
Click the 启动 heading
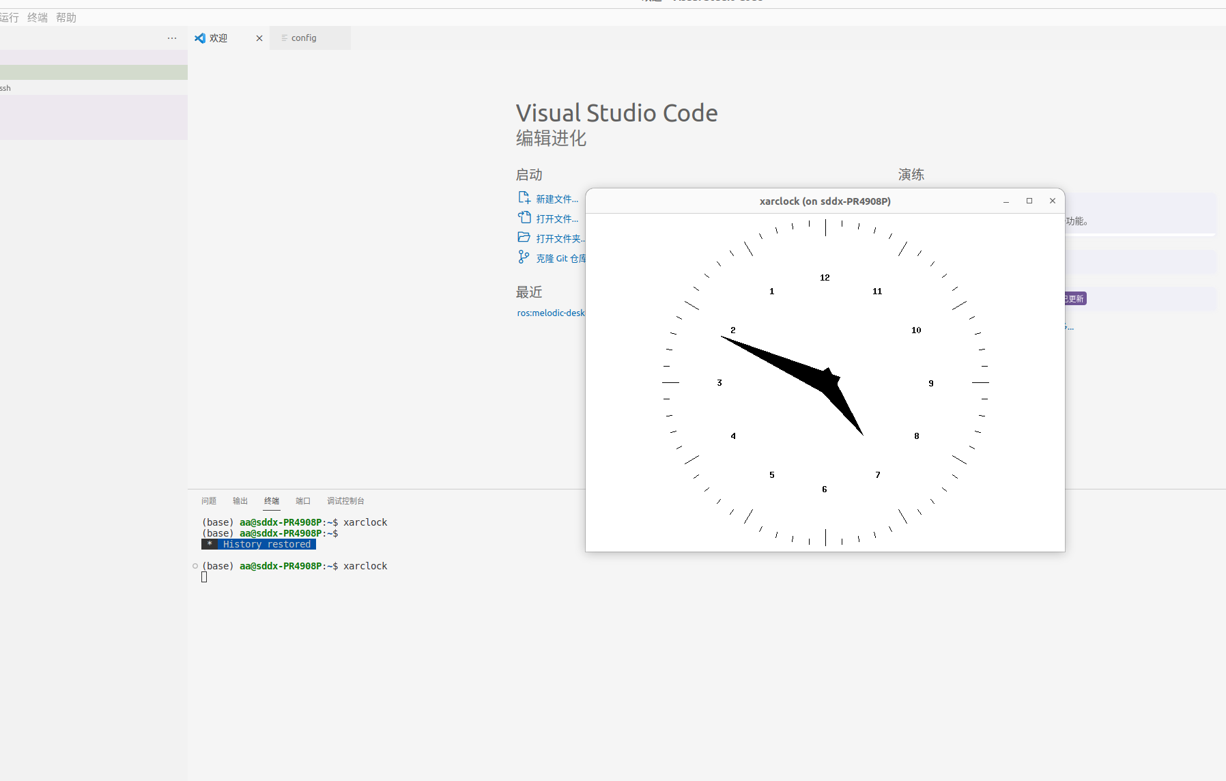click(529, 175)
